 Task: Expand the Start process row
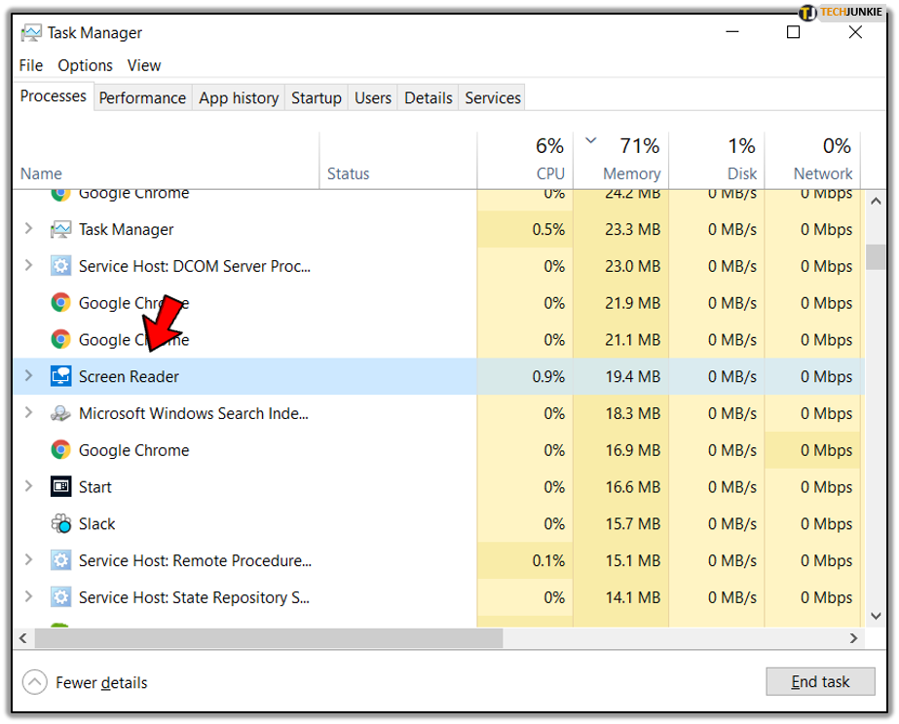pos(28,486)
